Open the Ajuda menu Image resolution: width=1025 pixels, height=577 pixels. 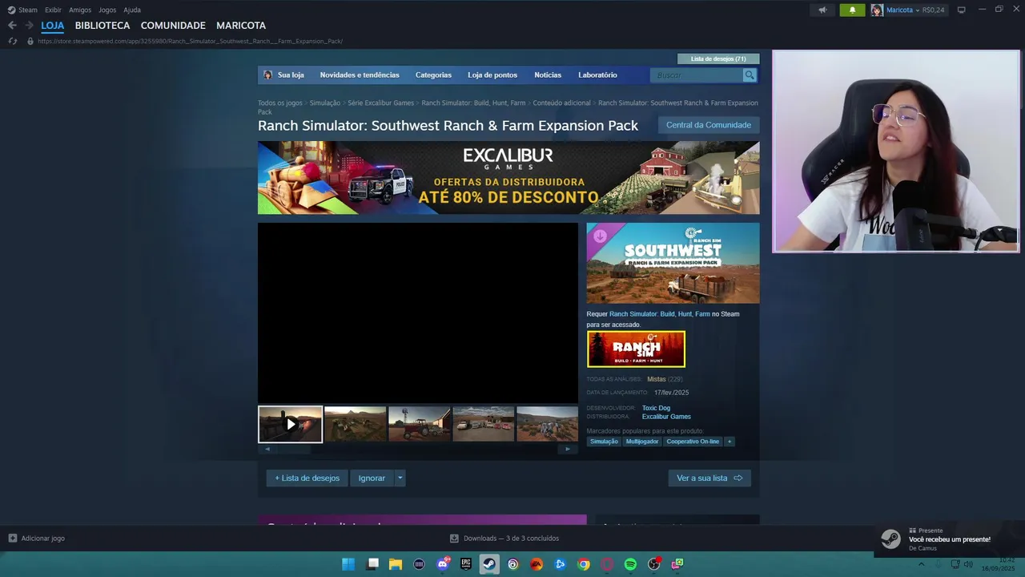pyautogui.click(x=132, y=10)
